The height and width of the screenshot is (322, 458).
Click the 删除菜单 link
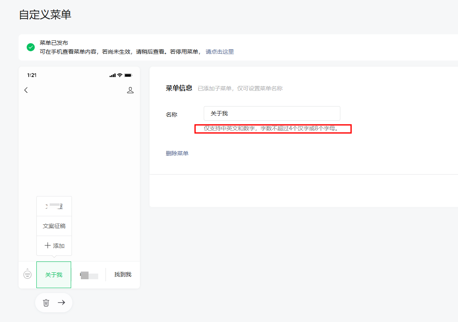(177, 153)
